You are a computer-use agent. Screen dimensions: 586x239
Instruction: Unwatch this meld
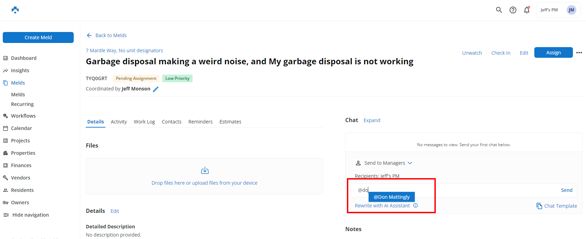(x=472, y=53)
